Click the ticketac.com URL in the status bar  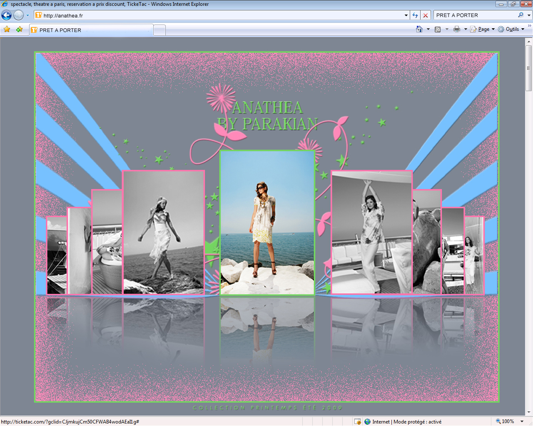click(70, 421)
